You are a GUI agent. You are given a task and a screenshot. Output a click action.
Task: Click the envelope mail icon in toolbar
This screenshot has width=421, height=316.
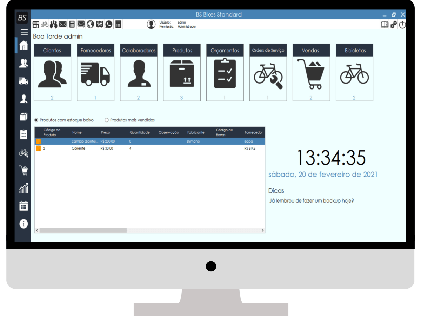[x=63, y=24]
